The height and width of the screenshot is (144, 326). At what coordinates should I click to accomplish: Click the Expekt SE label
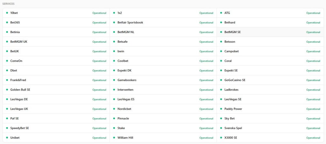pyautogui.click(x=231, y=71)
